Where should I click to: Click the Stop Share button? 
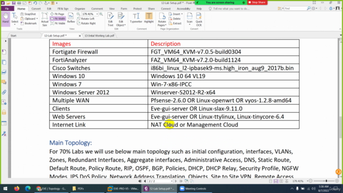[257, 2]
